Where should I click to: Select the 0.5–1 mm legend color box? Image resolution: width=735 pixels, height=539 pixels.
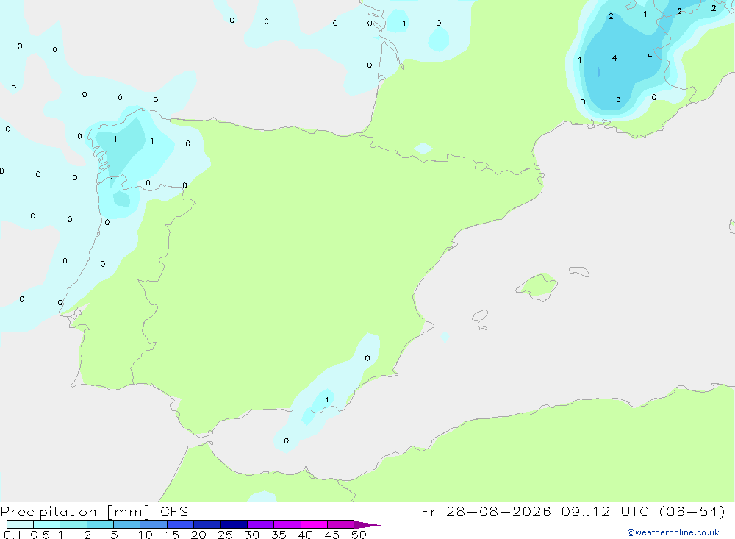(47, 524)
